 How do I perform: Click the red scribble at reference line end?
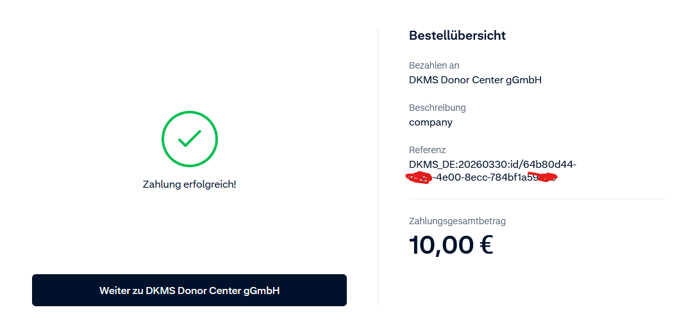[x=542, y=177]
